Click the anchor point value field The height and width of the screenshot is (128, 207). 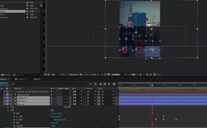(x=56, y=113)
